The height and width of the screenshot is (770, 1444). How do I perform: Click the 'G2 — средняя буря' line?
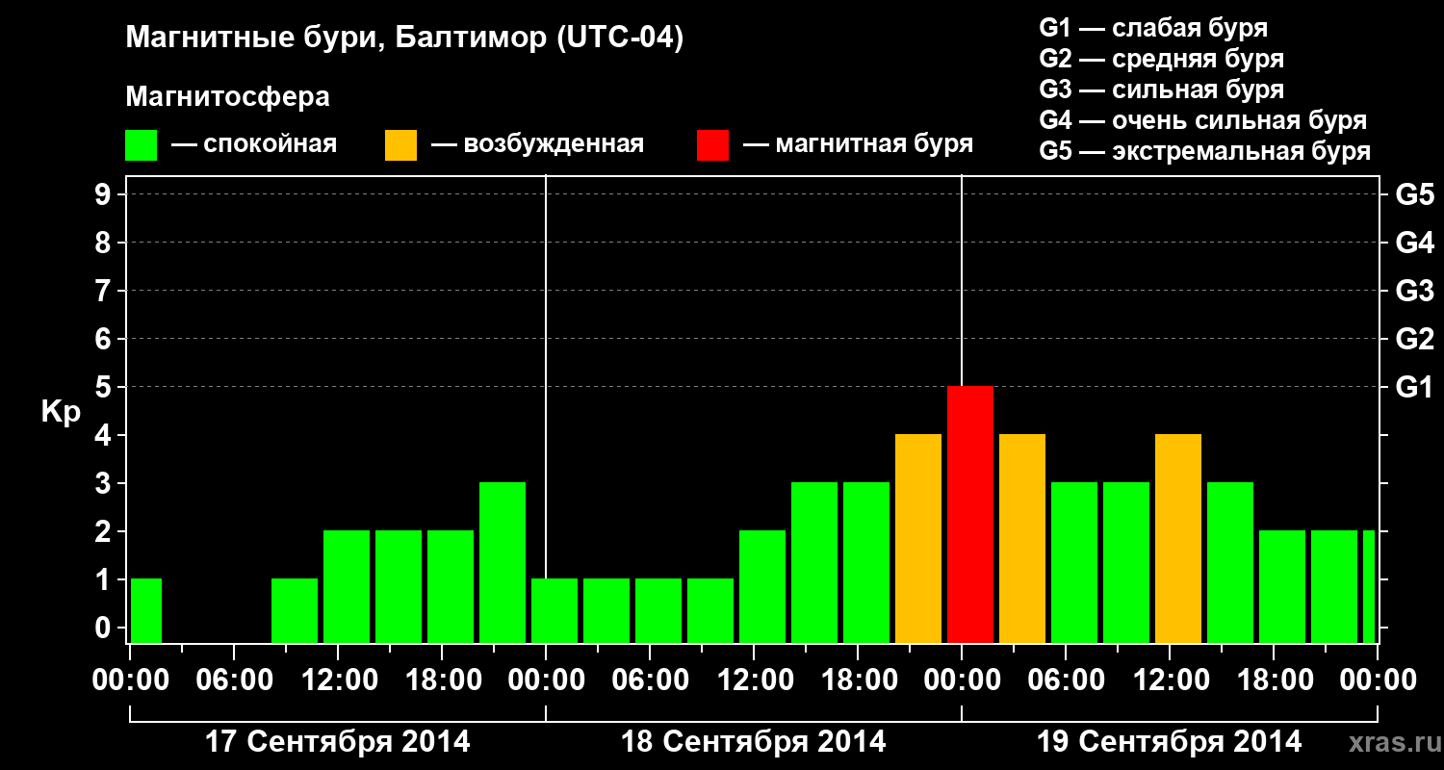pyautogui.click(x=1162, y=59)
